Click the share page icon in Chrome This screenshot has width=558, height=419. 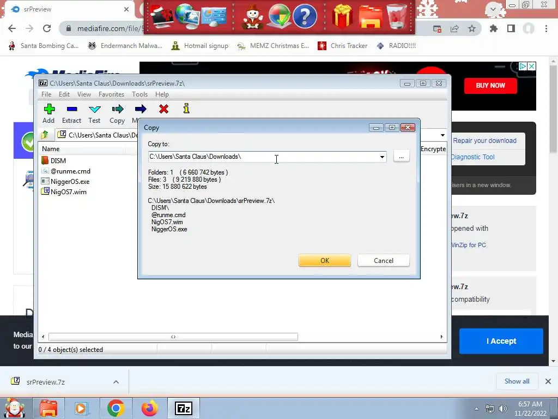[454, 28]
